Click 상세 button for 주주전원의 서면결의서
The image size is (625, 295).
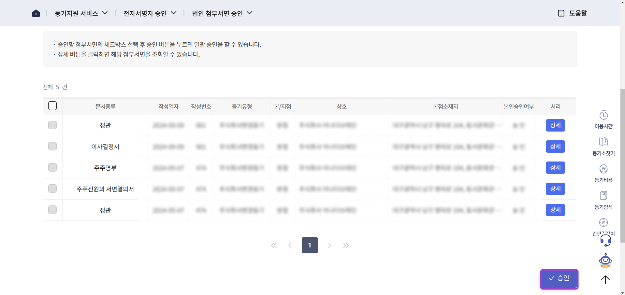tap(555, 189)
